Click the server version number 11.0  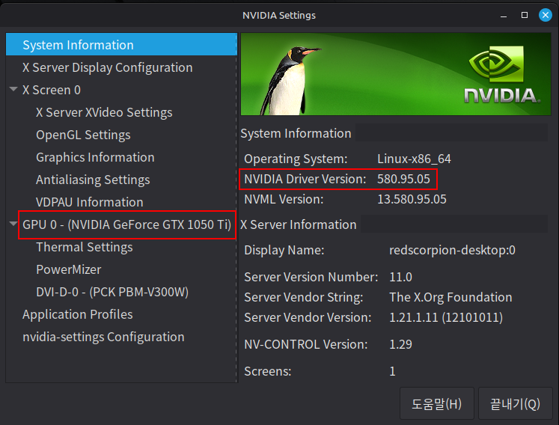tap(400, 277)
